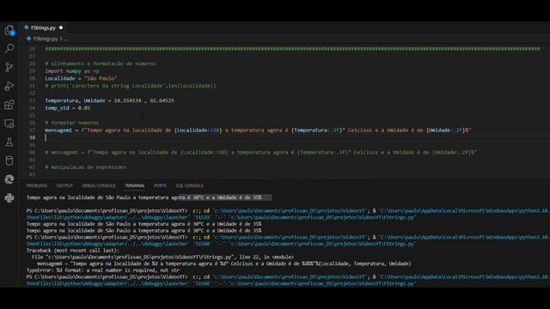Open the Search view icon
The image size is (550, 309).
(x=9, y=48)
